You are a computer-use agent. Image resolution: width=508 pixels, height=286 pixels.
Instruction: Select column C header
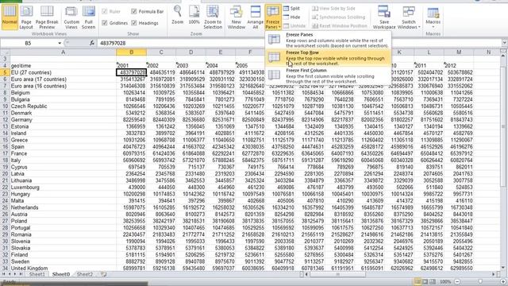[x=161, y=52]
